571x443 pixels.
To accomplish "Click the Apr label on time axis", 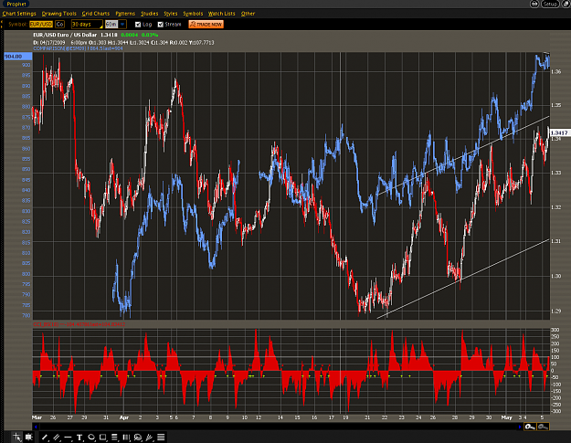I will [x=124, y=417].
